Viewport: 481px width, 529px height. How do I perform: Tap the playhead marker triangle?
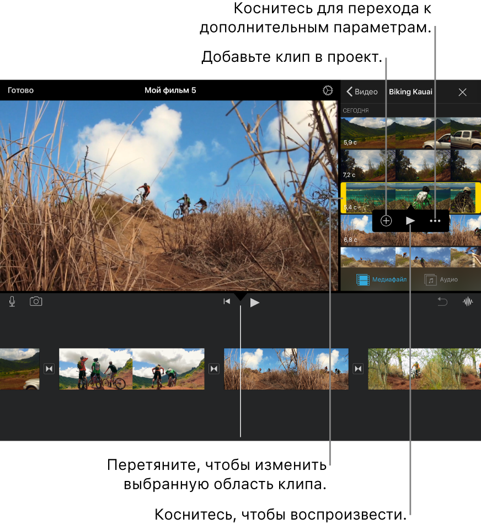240,297
